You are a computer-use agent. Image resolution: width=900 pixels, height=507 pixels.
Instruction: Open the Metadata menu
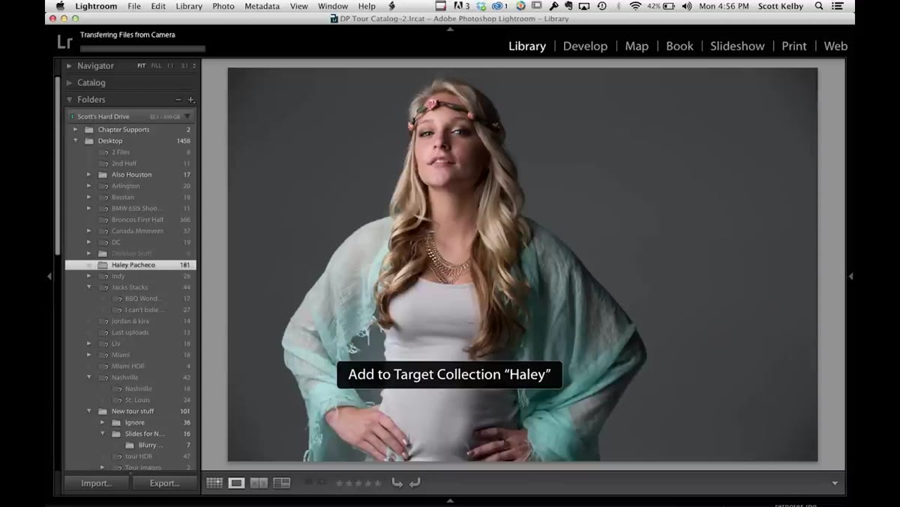coord(262,6)
